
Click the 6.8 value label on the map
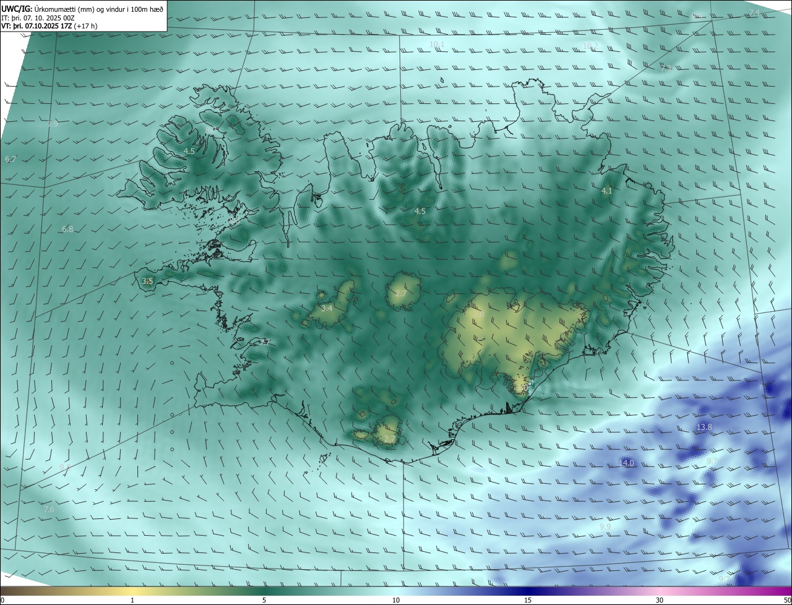[67, 230]
